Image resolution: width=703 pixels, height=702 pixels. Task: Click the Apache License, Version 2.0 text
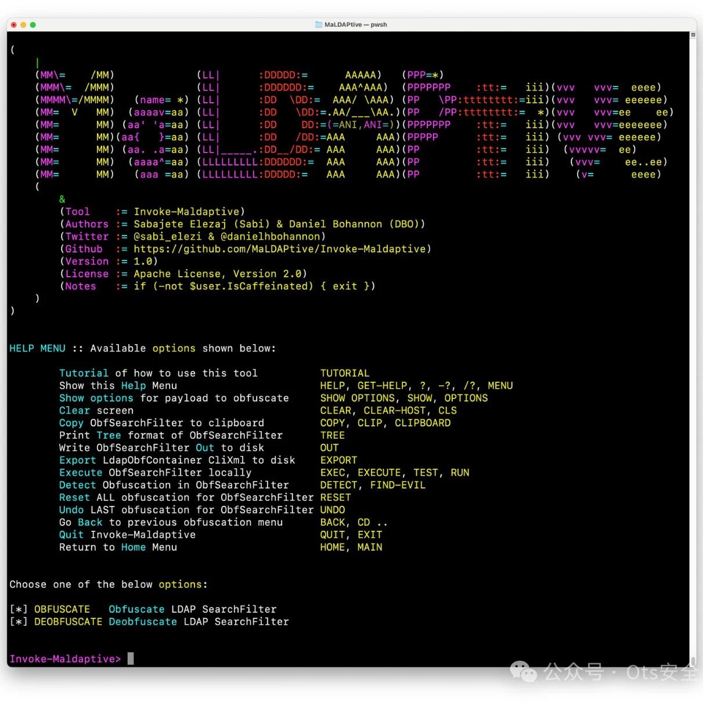[x=218, y=274]
